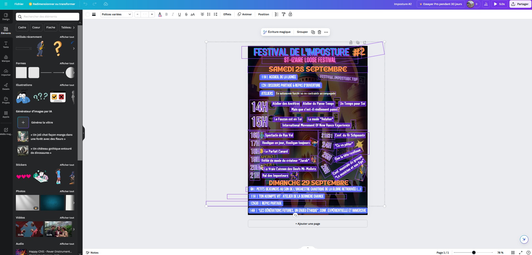
Task: Select the Cadre filter chip
Action: (x=22, y=28)
